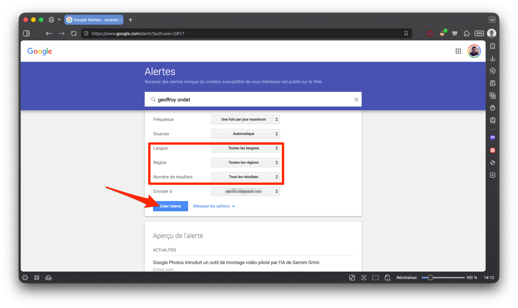Open a new tab with plus button
518x308 pixels.
coord(131,20)
